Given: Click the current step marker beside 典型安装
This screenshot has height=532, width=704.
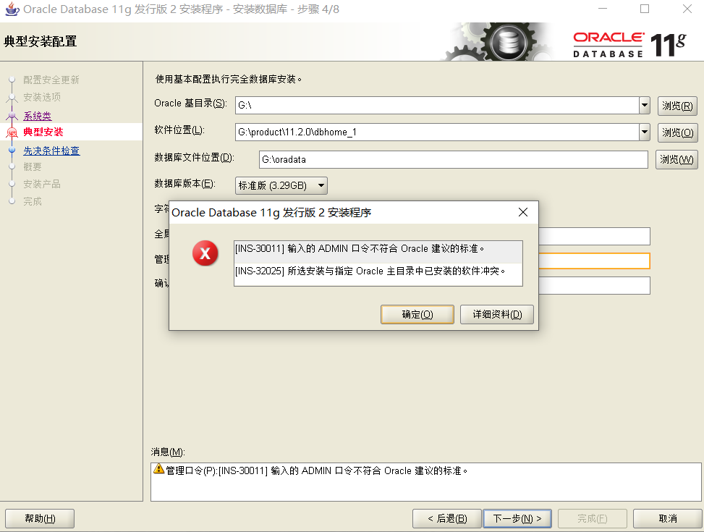Looking at the screenshot, I should point(12,132).
